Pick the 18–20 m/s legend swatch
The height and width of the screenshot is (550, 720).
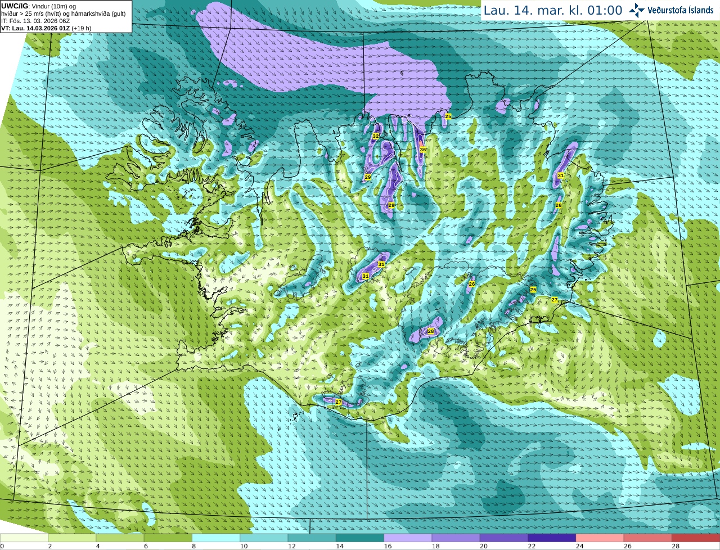pyautogui.click(x=456, y=538)
